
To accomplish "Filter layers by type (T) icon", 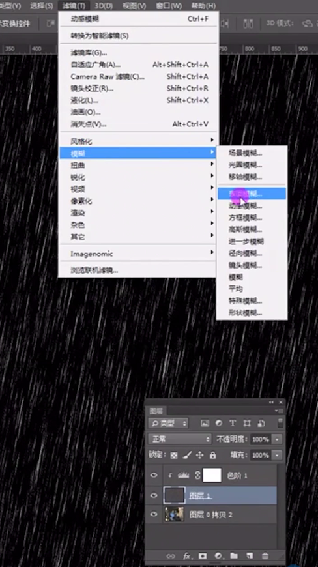I will click(233, 423).
